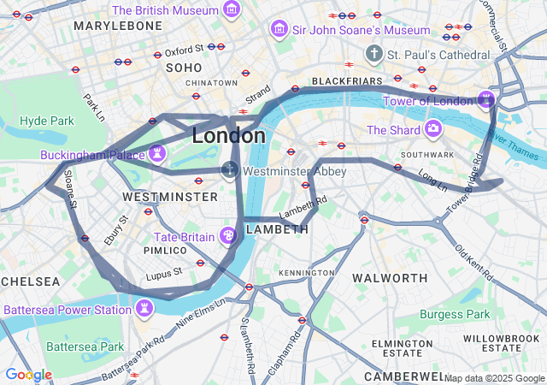Image resolution: width=547 pixels, height=385 pixels.
Task: Open Buckingham Palace castle marker
Action: point(157,154)
